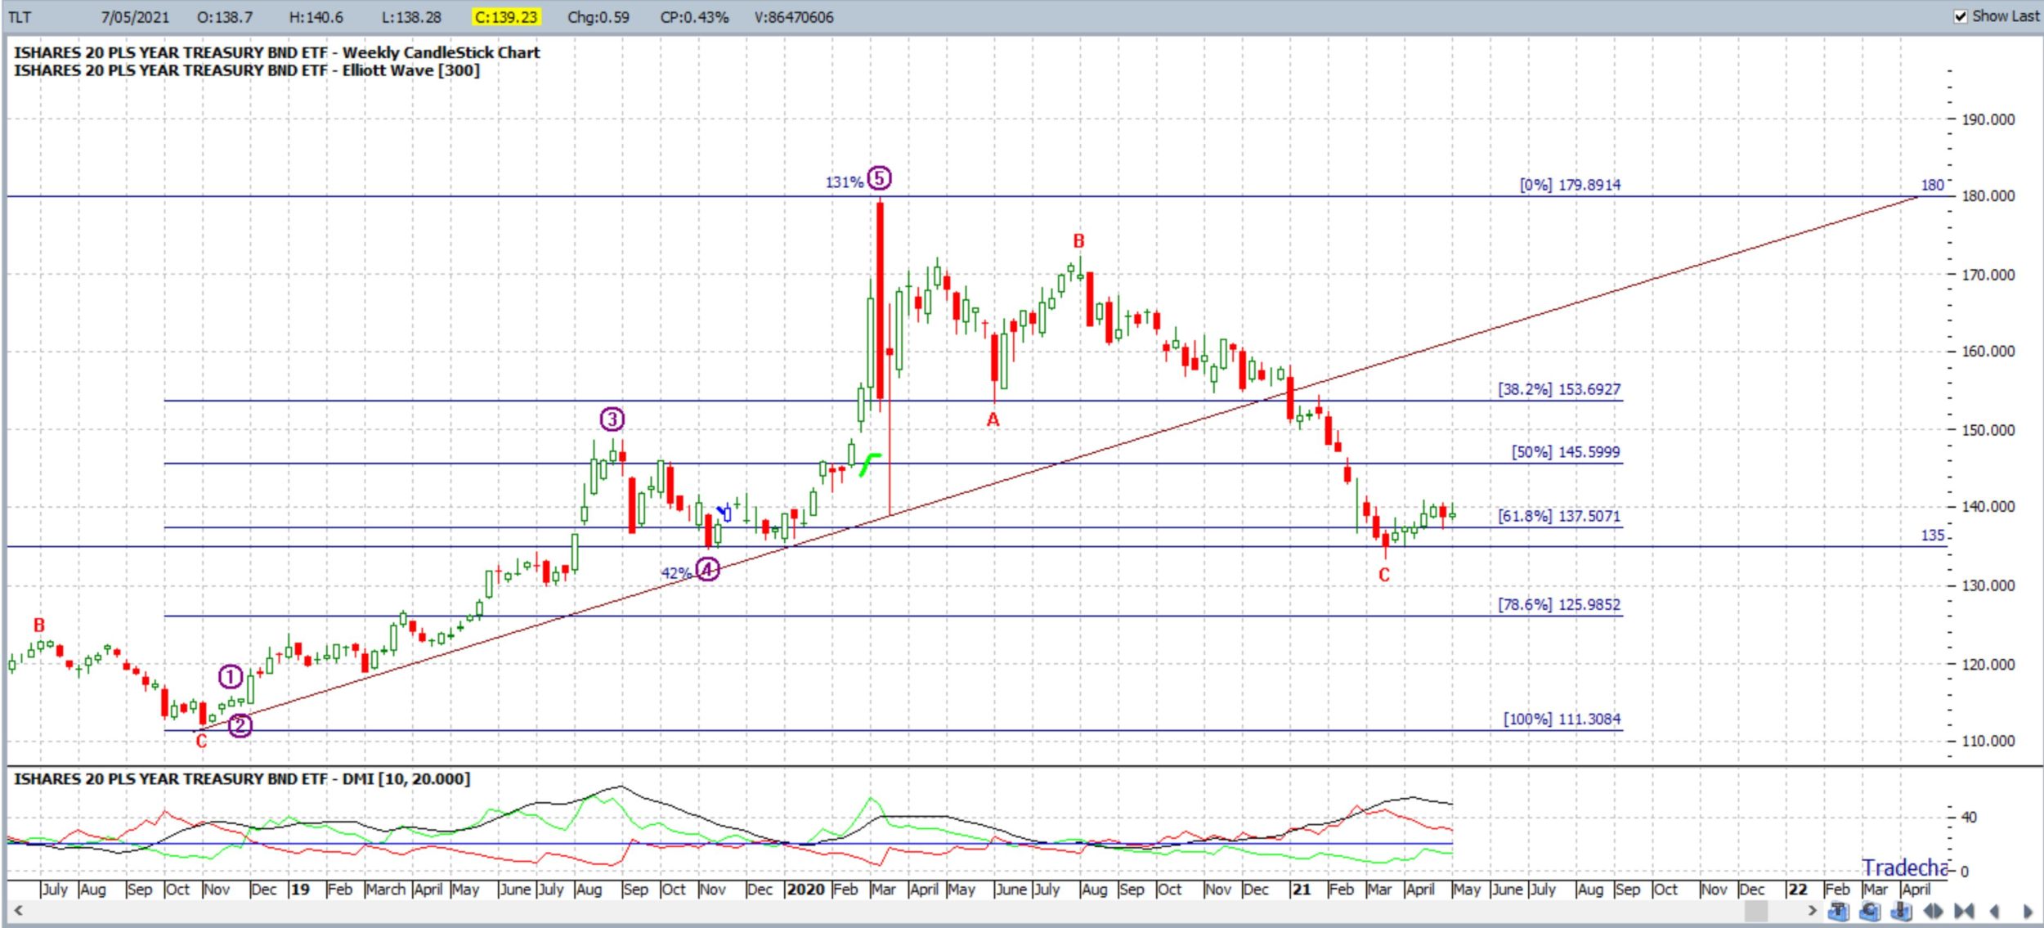Click the blue folder icon marked C
Screen dimensions: 2044x928
[x=1870, y=911]
